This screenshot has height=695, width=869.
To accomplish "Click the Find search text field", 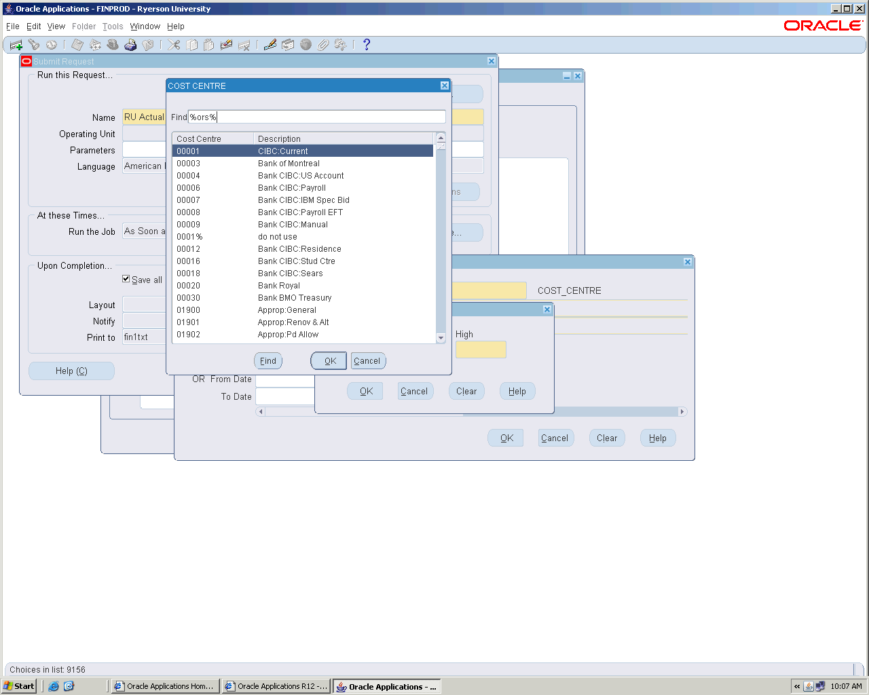I will pos(316,117).
